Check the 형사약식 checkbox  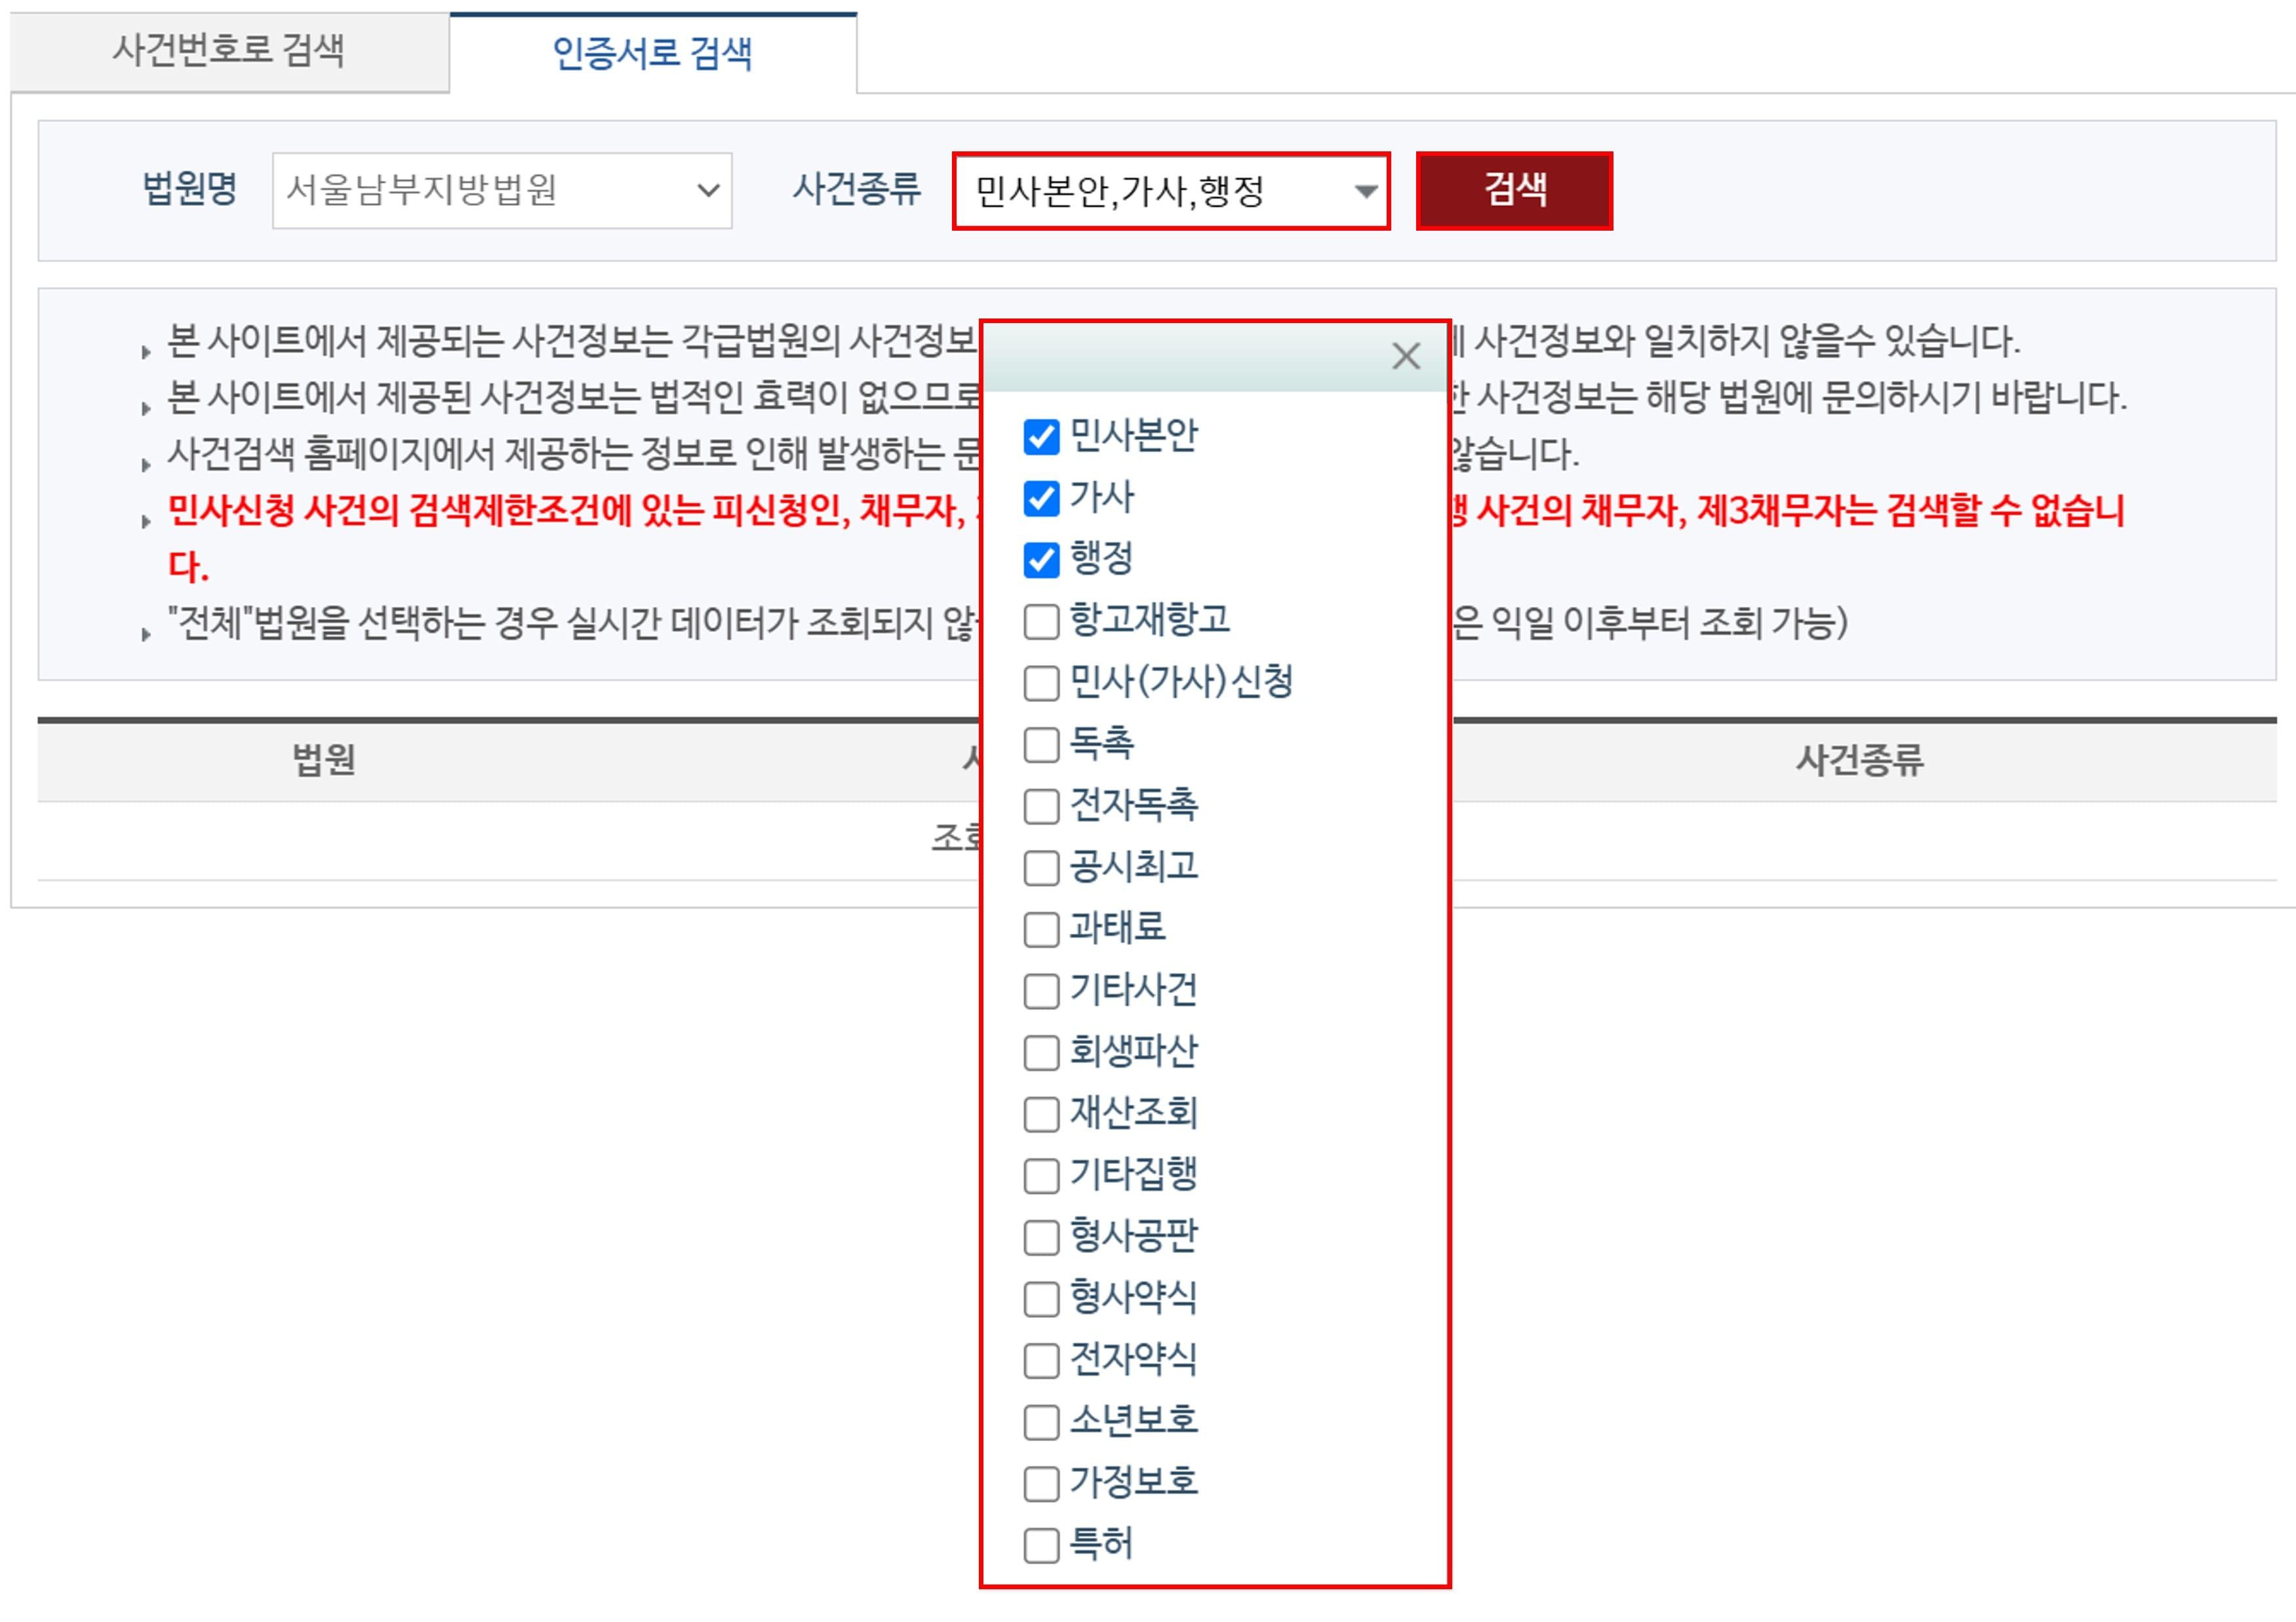pos(1041,1299)
